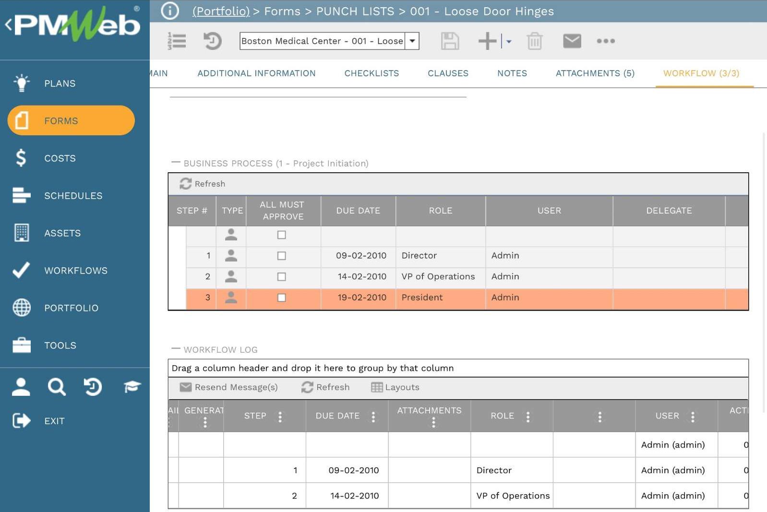Collapse the Business Process section

pos(176,163)
